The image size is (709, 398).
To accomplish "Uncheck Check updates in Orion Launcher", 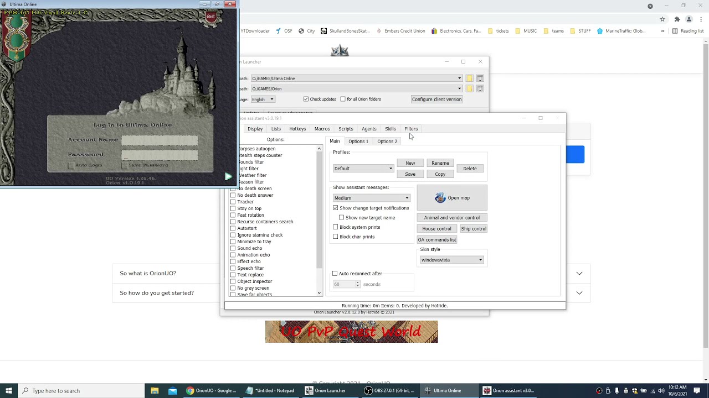I will point(306,99).
